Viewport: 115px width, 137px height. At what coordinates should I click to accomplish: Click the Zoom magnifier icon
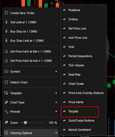6,122
